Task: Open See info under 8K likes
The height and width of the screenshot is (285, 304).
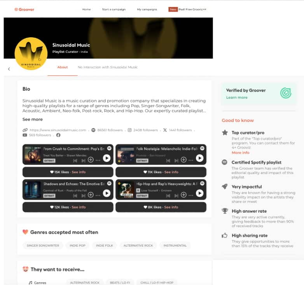Action: (171, 207)
